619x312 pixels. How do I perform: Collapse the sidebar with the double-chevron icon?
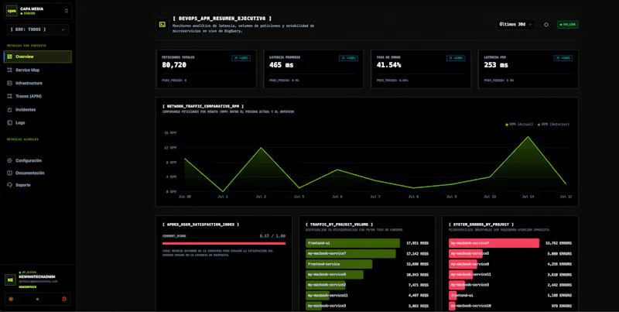click(x=37, y=299)
